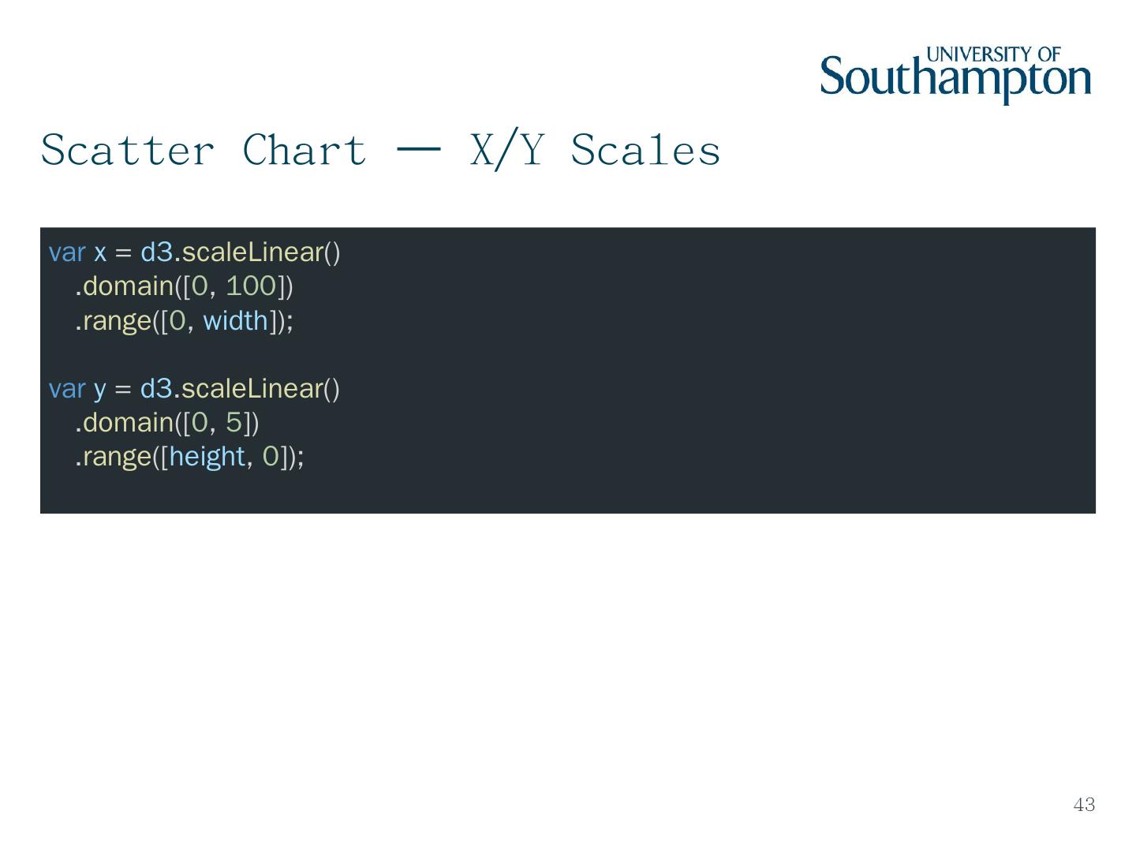
Task: Click "d3" in the x scale declaration
Action: (156, 252)
